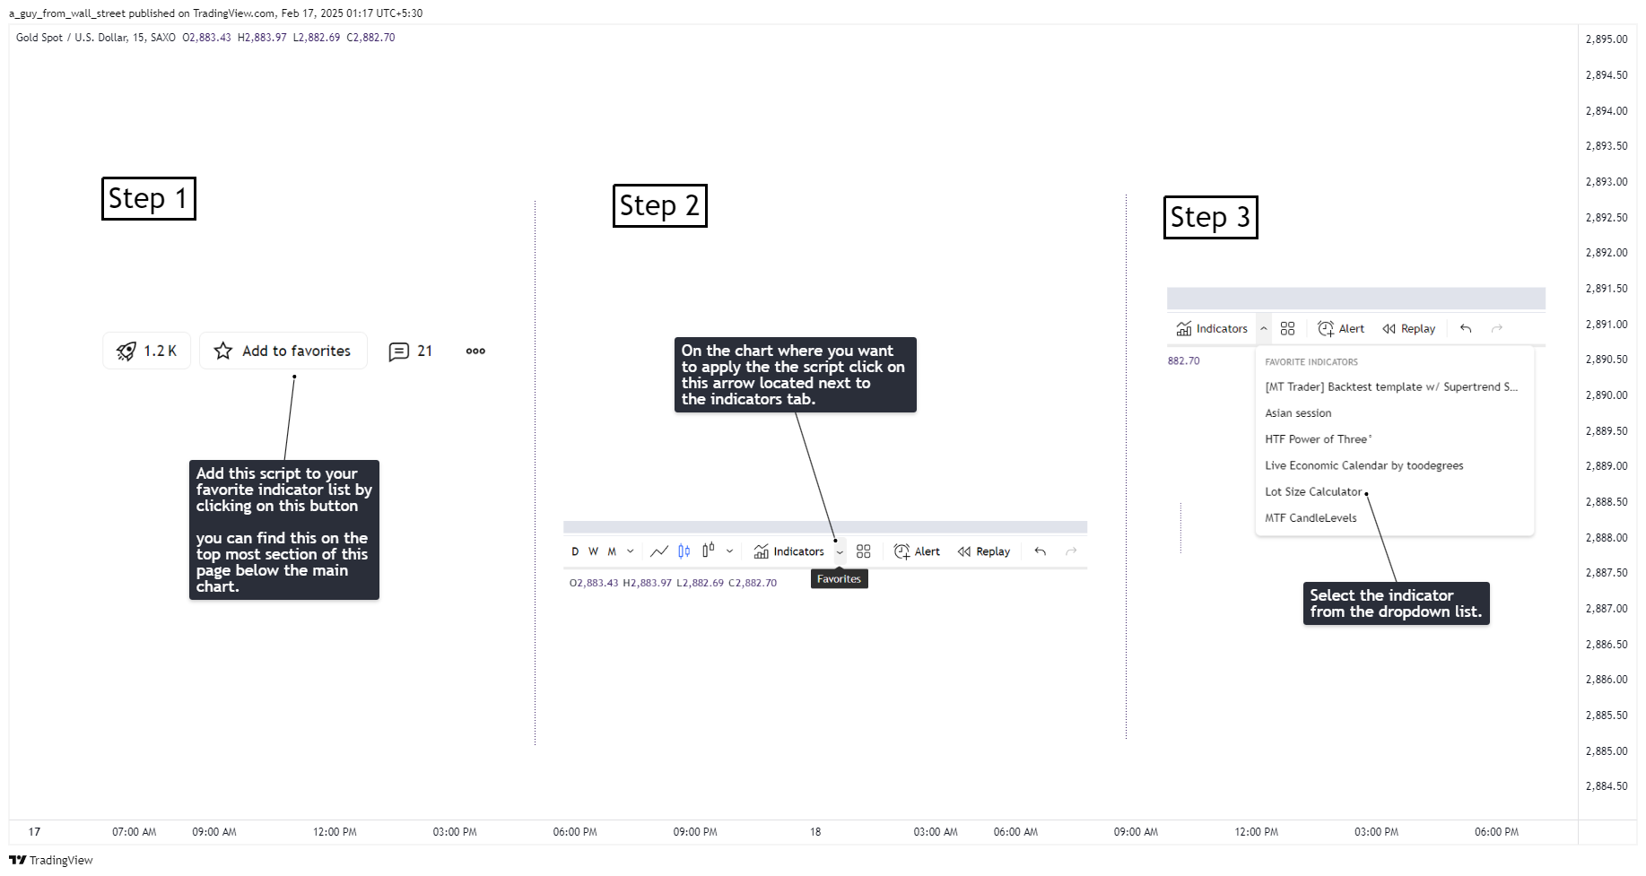Image resolution: width=1646 pixels, height=876 pixels.
Task: Click the 18 date label on time axis
Action: click(x=815, y=832)
